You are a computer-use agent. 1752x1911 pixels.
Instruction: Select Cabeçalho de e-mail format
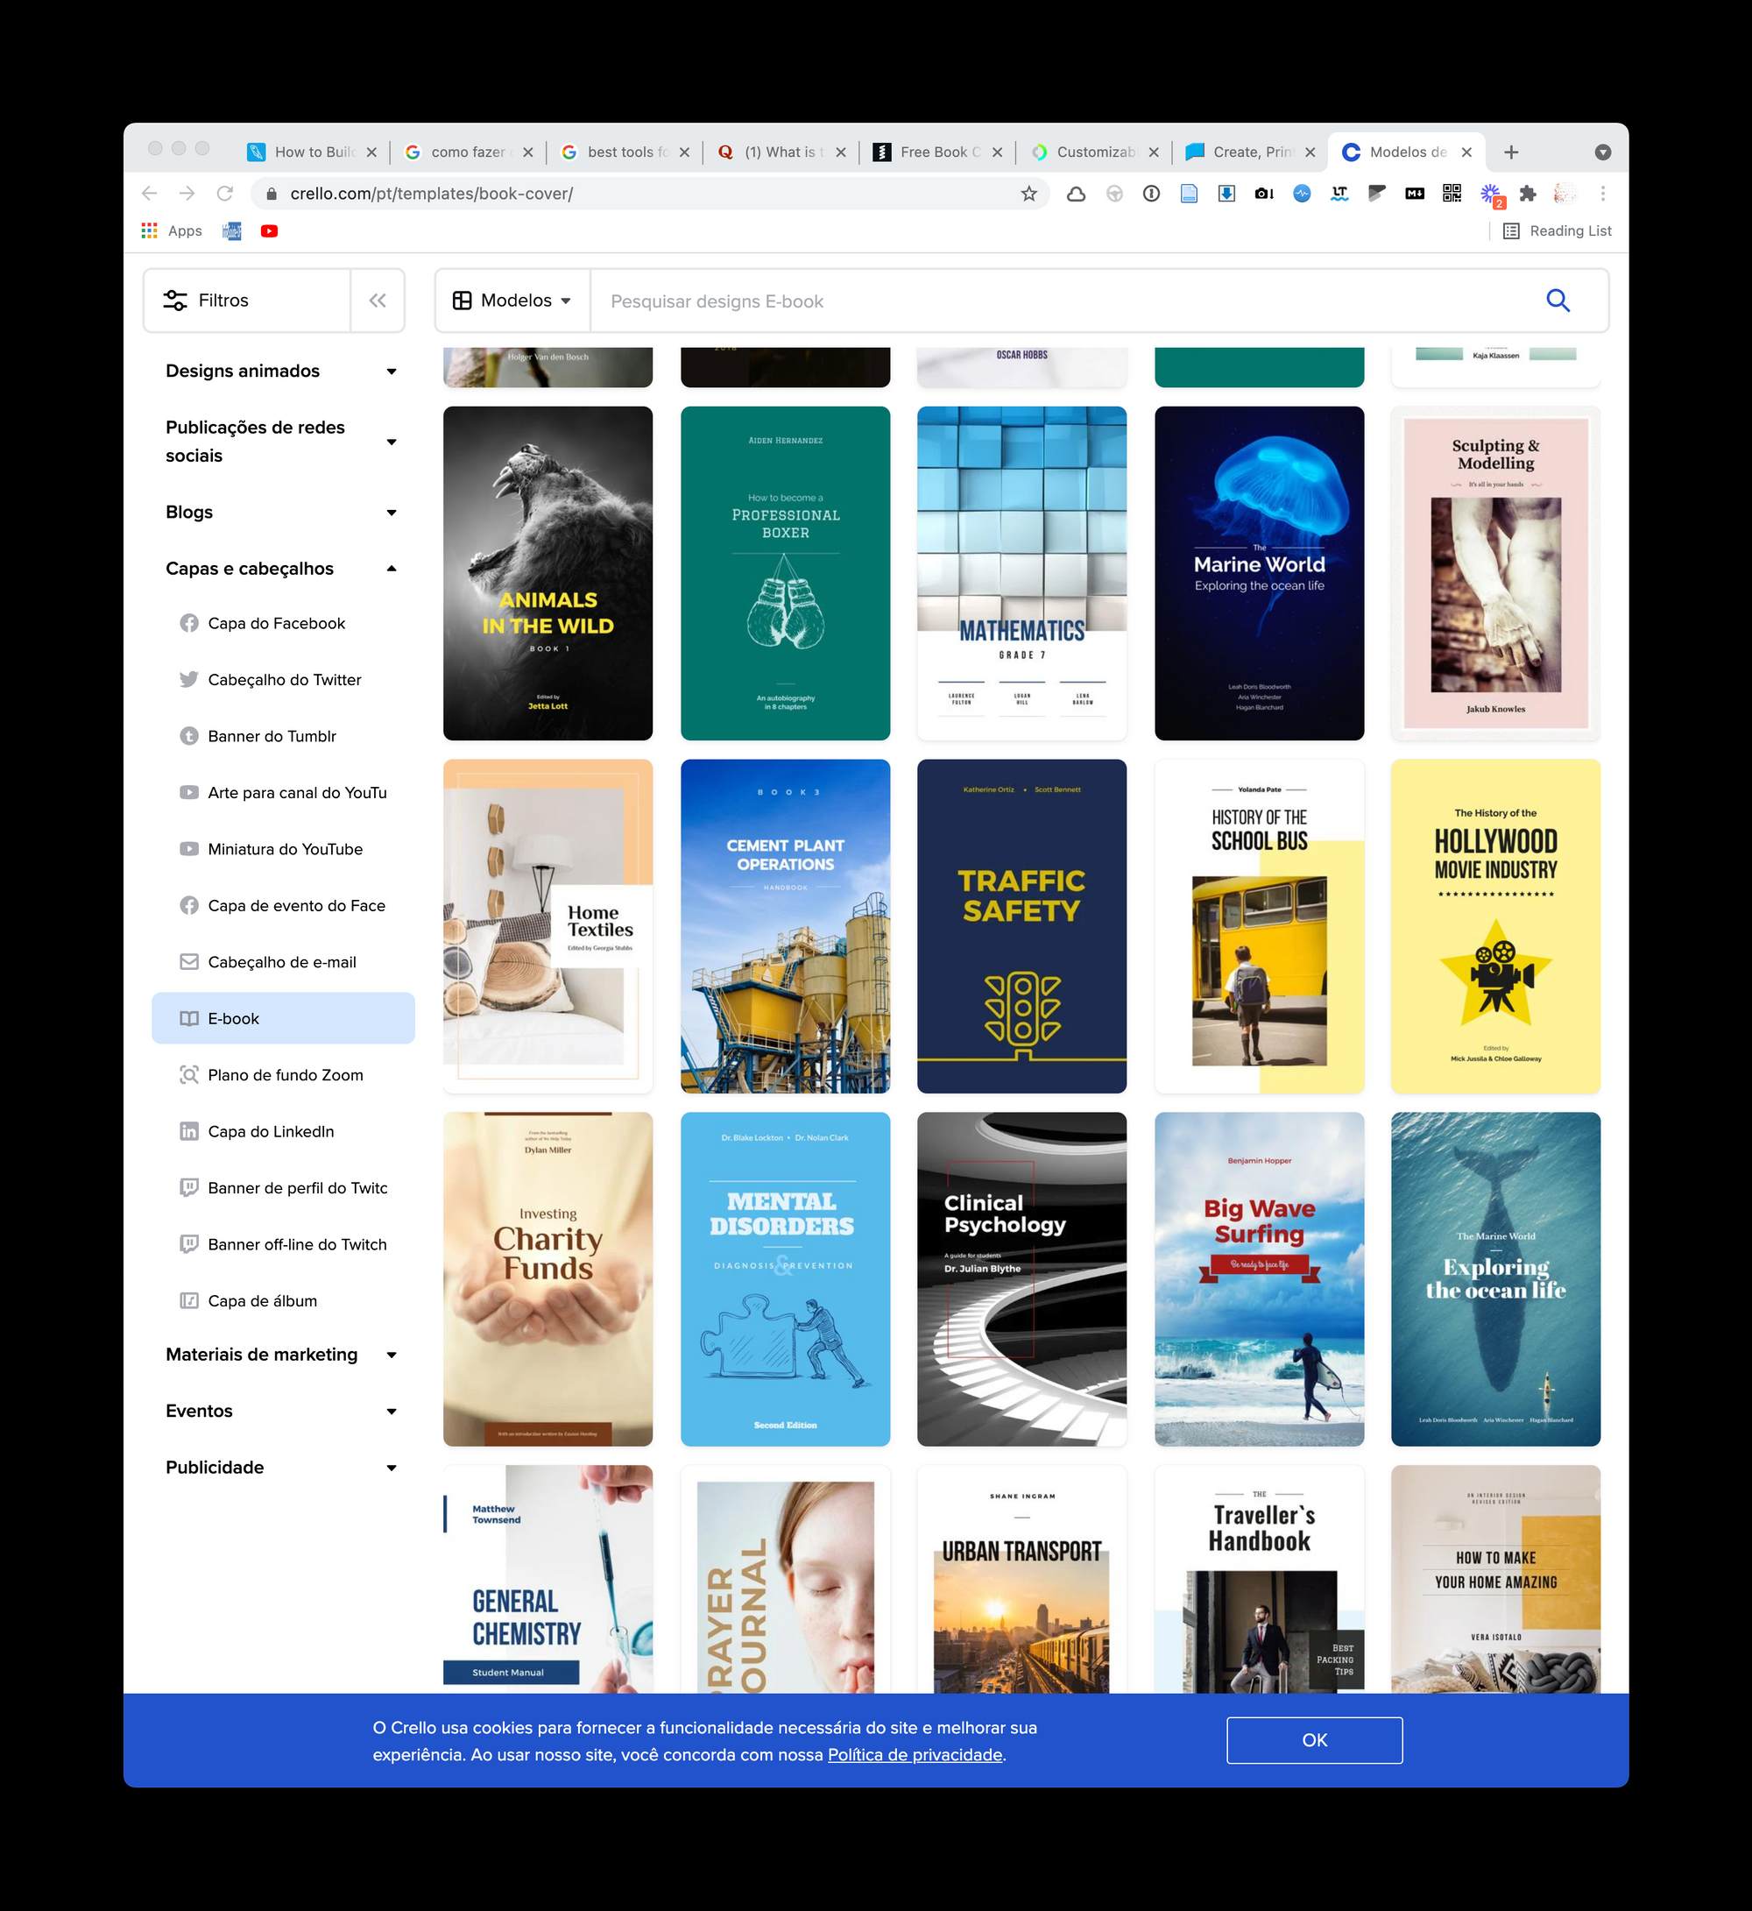284,962
